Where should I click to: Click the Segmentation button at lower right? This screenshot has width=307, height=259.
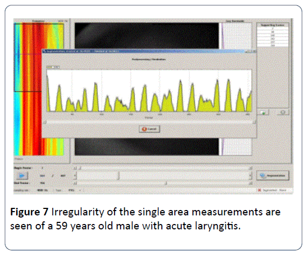pos(273,176)
